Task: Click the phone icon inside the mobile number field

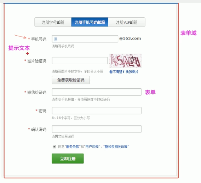Action: pyautogui.click(x=56, y=39)
